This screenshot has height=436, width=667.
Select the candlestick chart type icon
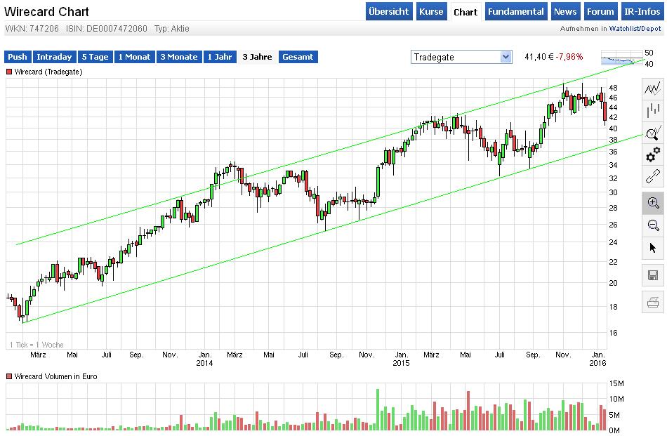point(652,110)
